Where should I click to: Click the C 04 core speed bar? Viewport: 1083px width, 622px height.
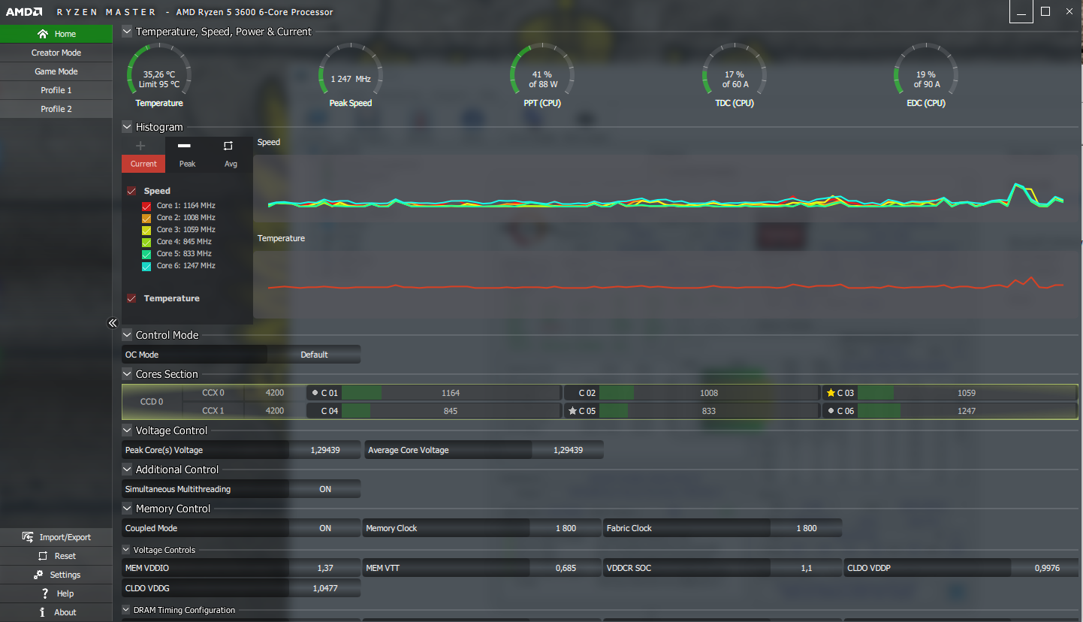point(451,411)
